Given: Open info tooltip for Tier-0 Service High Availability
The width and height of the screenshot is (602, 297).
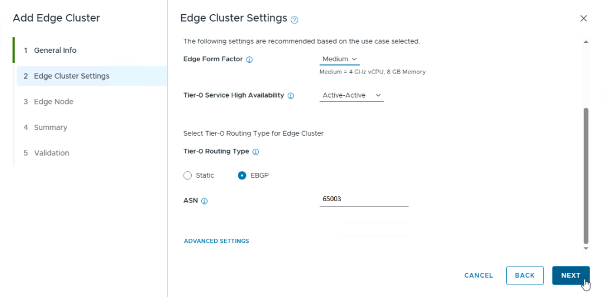Looking at the screenshot, I should point(291,95).
